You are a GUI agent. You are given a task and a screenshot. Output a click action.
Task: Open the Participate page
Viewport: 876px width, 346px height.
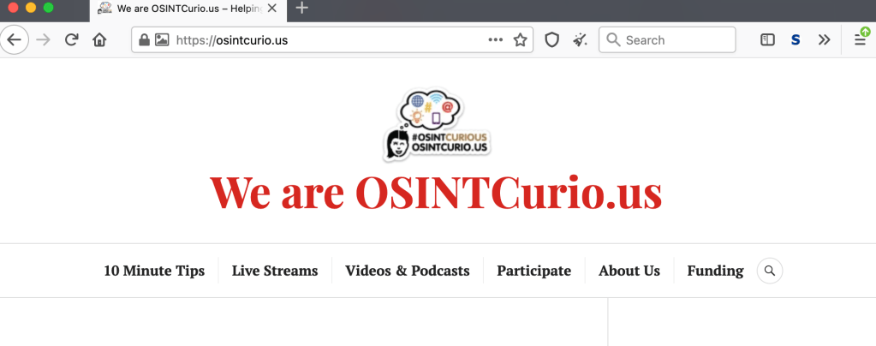(x=534, y=271)
